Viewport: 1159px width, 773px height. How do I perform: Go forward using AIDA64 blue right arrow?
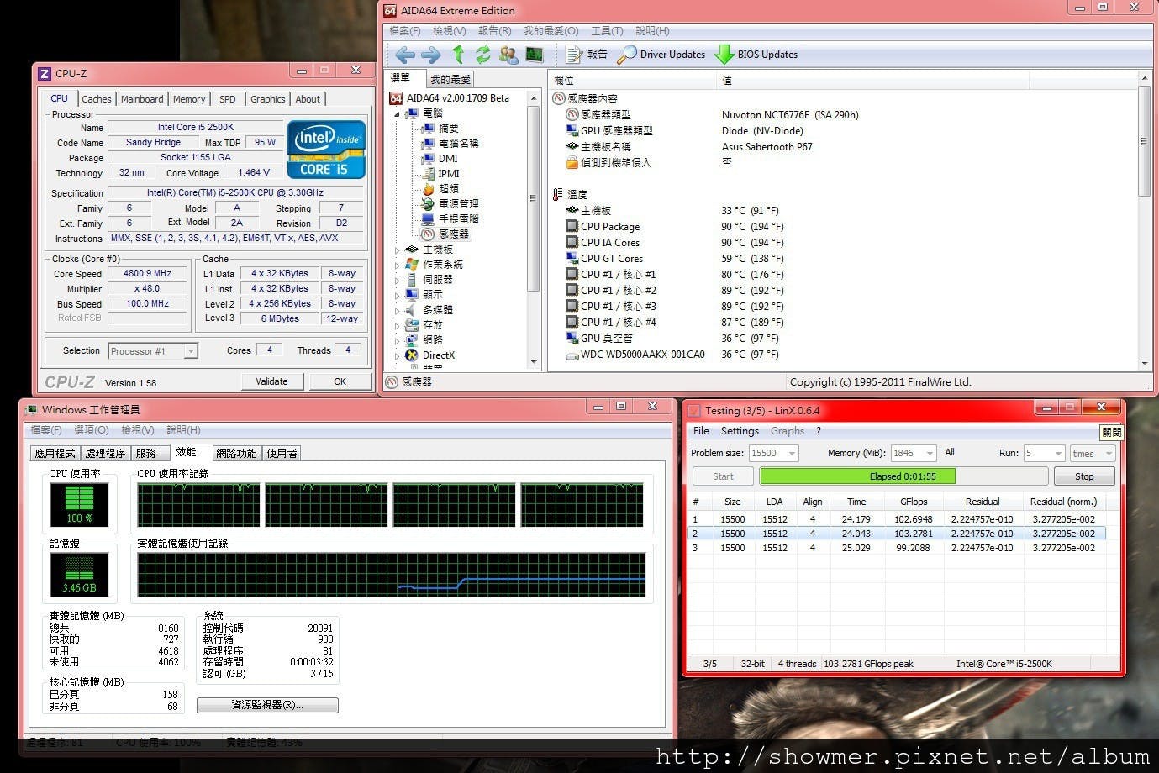pyautogui.click(x=430, y=55)
